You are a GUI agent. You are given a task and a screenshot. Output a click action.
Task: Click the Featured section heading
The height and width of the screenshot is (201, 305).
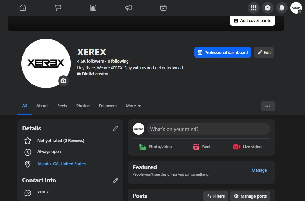(145, 167)
